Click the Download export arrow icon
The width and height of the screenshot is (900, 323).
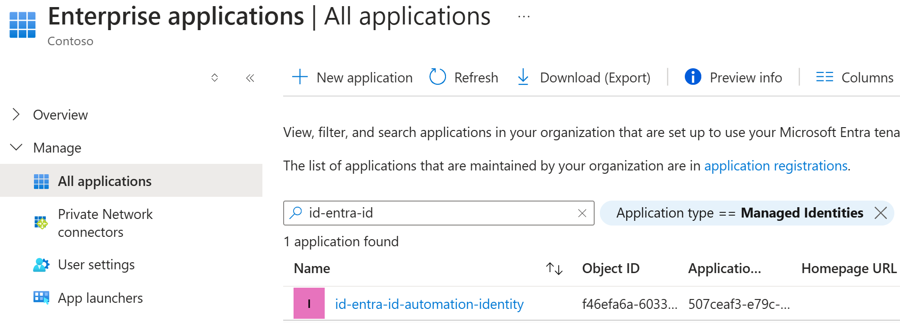click(x=523, y=77)
